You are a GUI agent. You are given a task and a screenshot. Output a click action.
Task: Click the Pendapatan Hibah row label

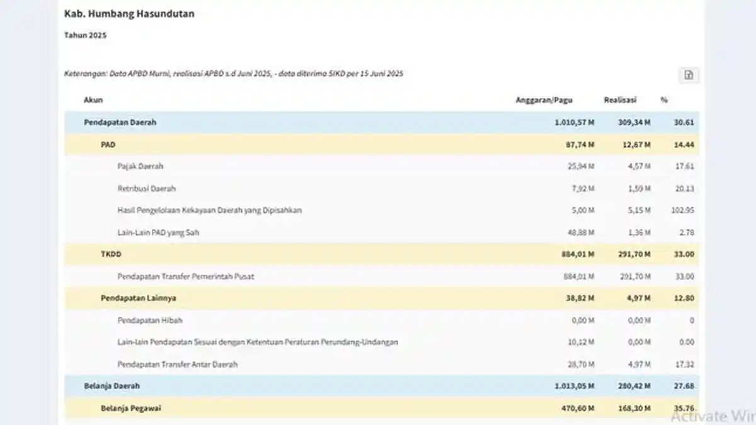point(150,320)
